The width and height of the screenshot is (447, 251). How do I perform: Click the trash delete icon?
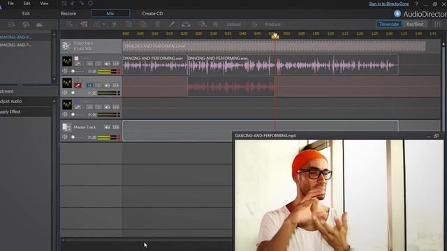(x=158, y=24)
